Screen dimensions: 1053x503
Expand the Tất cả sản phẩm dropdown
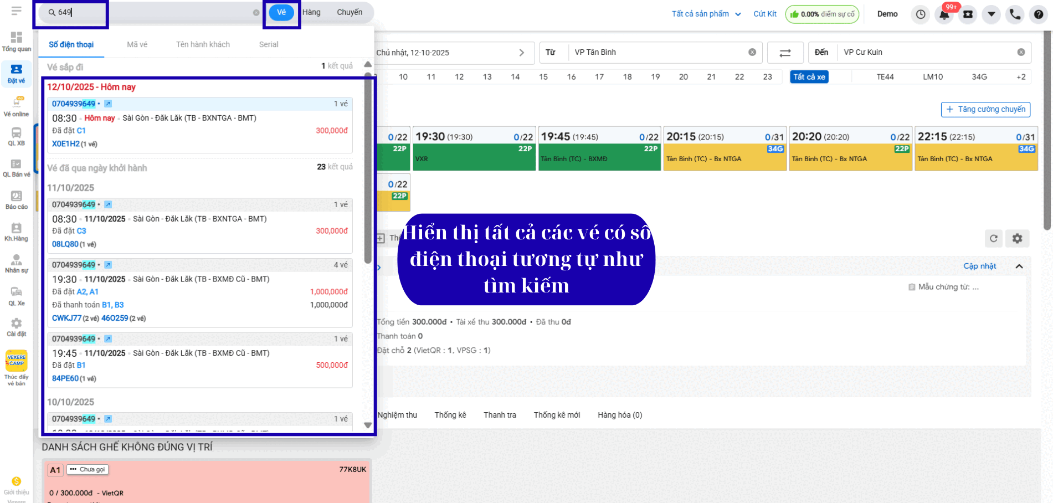point(706,14)
